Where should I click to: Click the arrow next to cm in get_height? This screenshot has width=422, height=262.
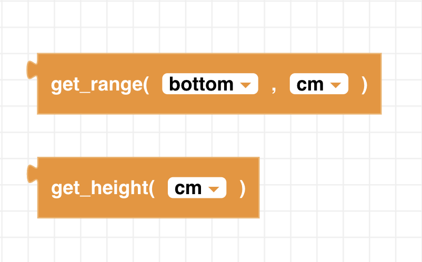pos(214,188)
